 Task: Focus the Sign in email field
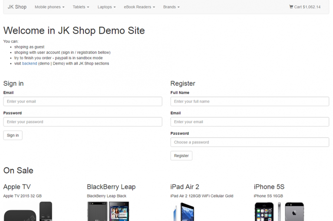tap(83, 102)
